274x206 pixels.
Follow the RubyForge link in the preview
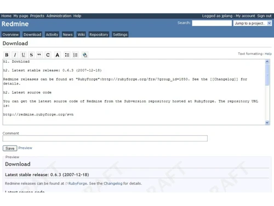point(78,183)
